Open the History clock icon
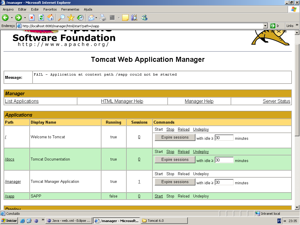 pos(80,18)
